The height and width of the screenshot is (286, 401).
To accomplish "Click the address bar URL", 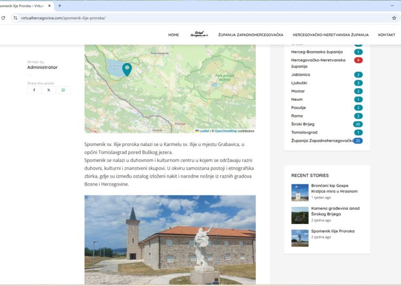I will (63, 18).
